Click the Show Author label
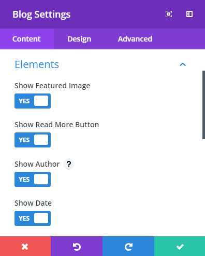The image size is (205, 256). click(x=37, y=164)
